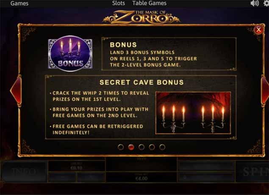269x195 pixels.
Task: Click the dimmed total bet display
Action: coord(141,177)
